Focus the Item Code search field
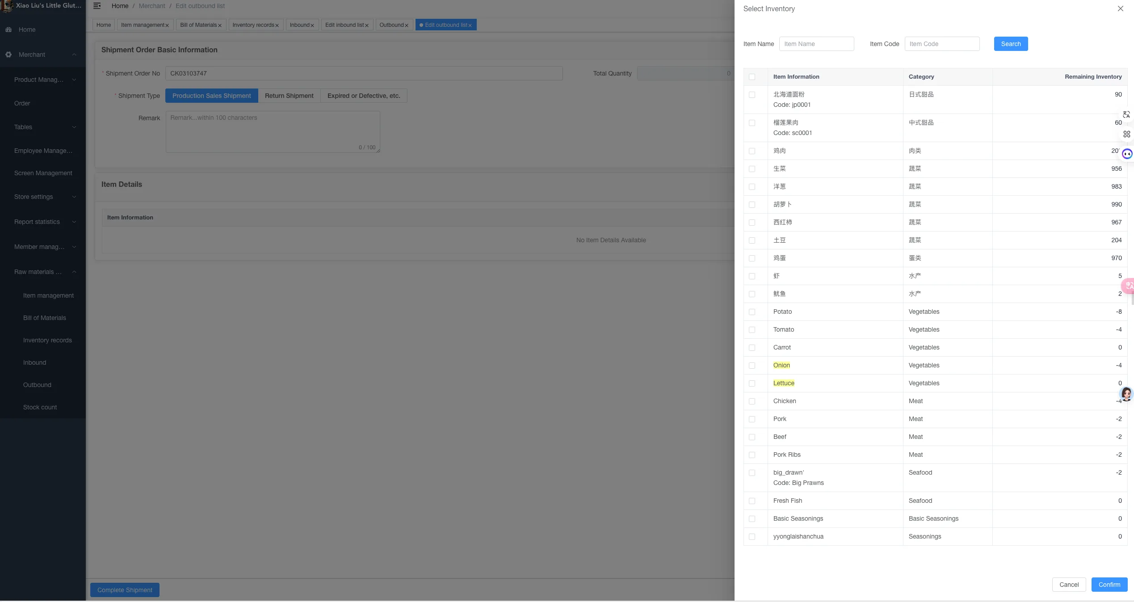 coord(942,44)
